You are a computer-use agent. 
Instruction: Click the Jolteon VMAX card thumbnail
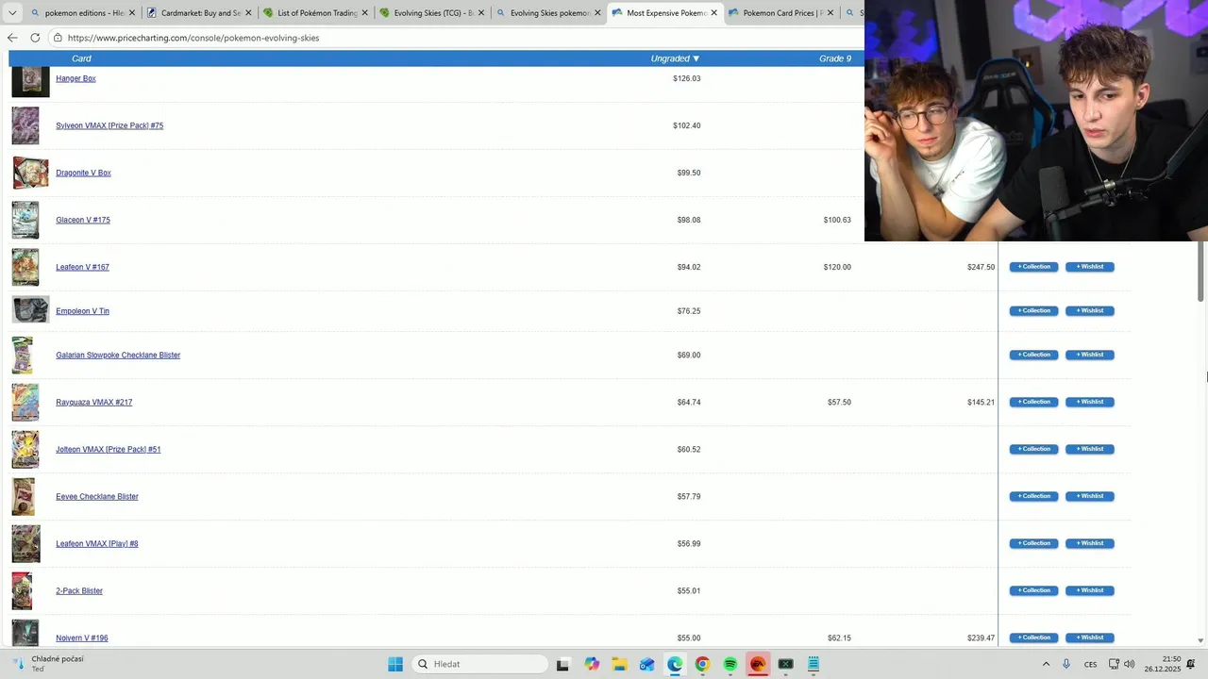tap(25, 450)
